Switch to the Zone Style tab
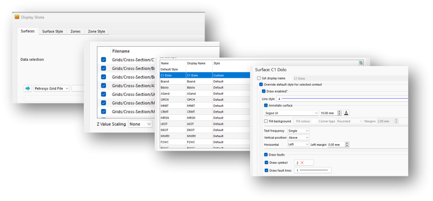433x201 pixels. [96, 31]
